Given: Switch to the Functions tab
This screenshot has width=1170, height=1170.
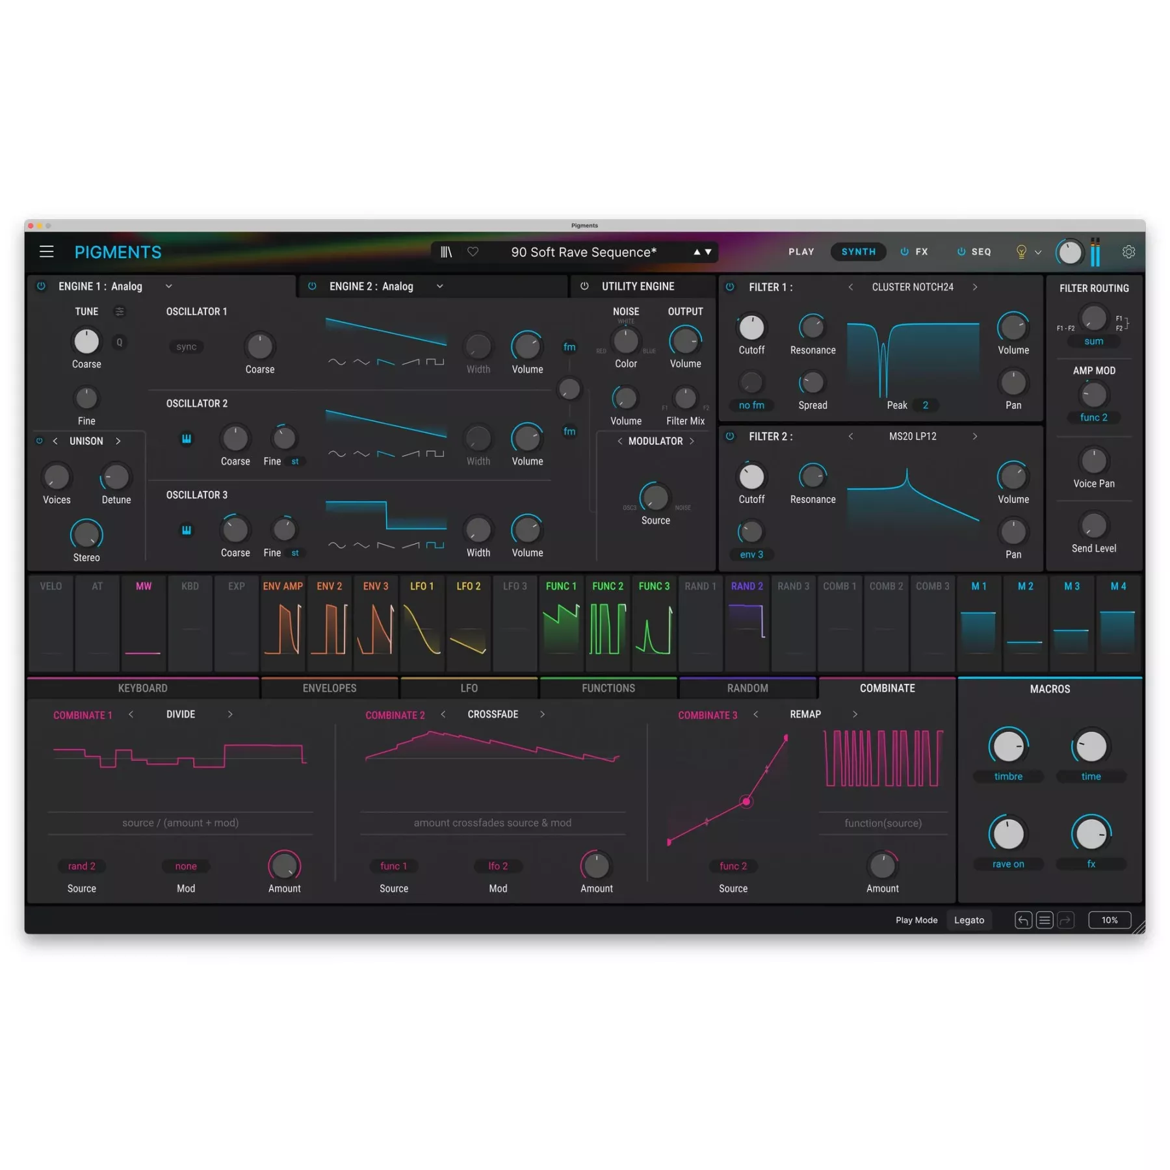Looking at the screenshot, I should click(608, 688).
